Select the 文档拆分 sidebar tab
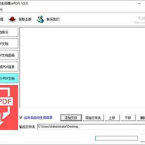 9,32
